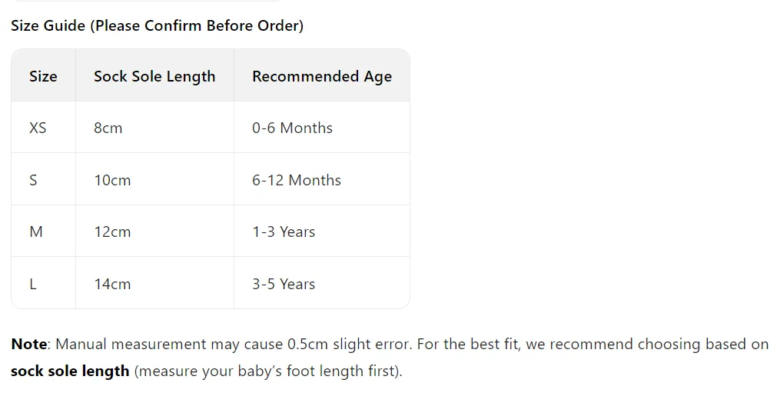
Task: Click the 6-12 Months age cell
Action: coord(322,179)
